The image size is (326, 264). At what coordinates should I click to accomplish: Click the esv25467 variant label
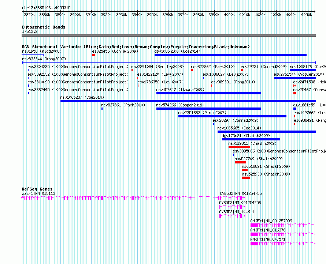coord(310,90)
